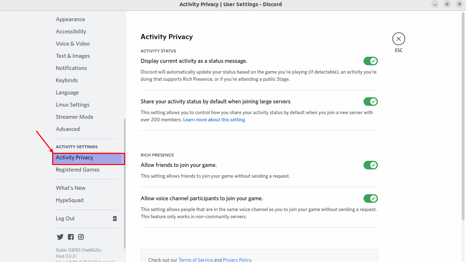This screenshot has height=262, width=466.
Task: Click the ACTIVITY SETTINGS sidebar header
Action: 77,147
